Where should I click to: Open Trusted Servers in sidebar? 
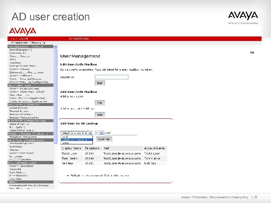[x=19, y=111]
